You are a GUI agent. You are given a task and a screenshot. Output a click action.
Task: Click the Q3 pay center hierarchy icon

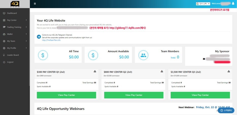(229, 71)
